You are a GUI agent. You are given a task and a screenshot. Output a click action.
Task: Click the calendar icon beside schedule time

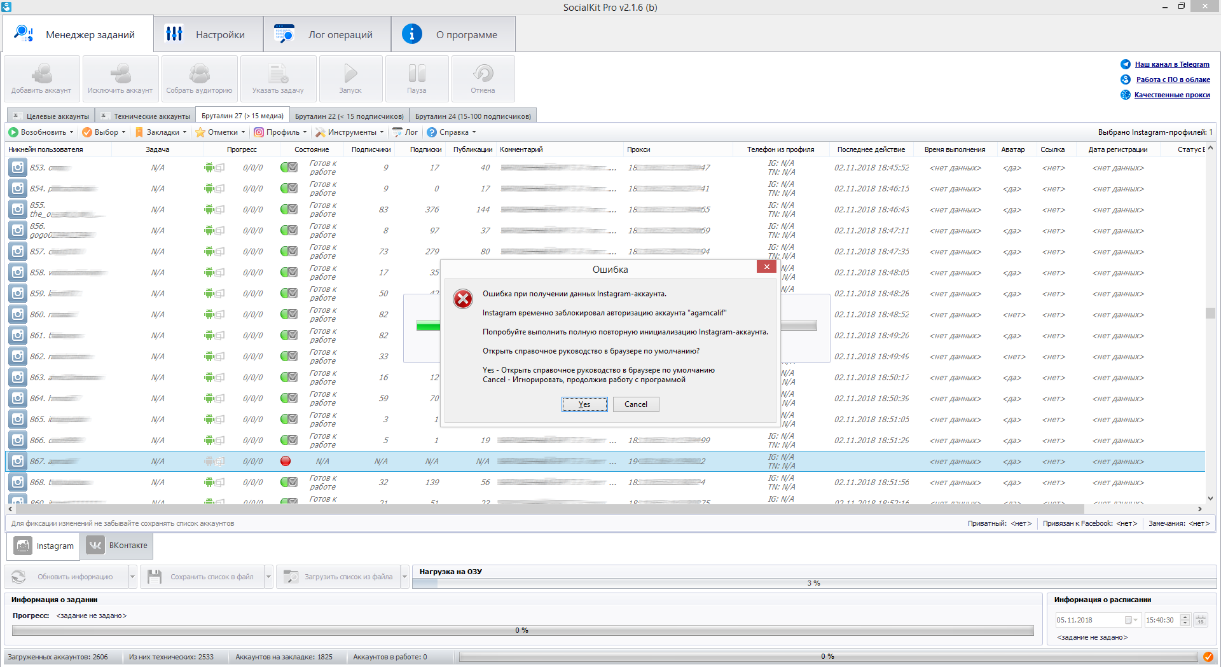tap(1201, 620)
